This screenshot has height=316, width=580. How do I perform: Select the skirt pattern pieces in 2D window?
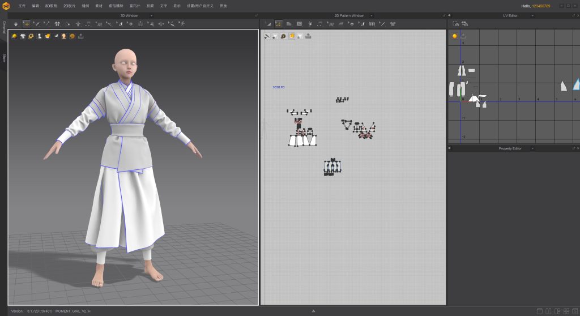point(302,140)
